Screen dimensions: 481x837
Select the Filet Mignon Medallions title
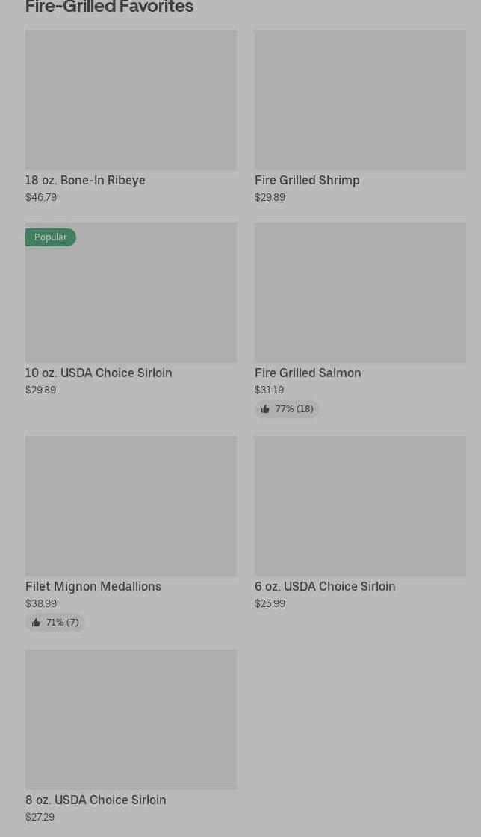click(x=93, y=587)
